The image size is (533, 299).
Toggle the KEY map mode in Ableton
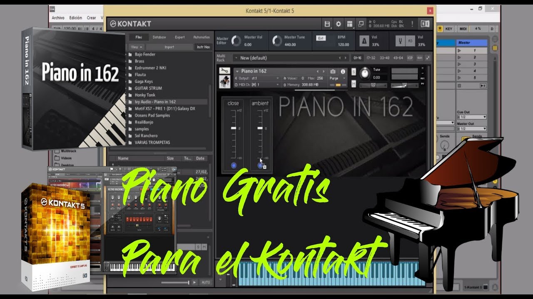pos(449,29)
